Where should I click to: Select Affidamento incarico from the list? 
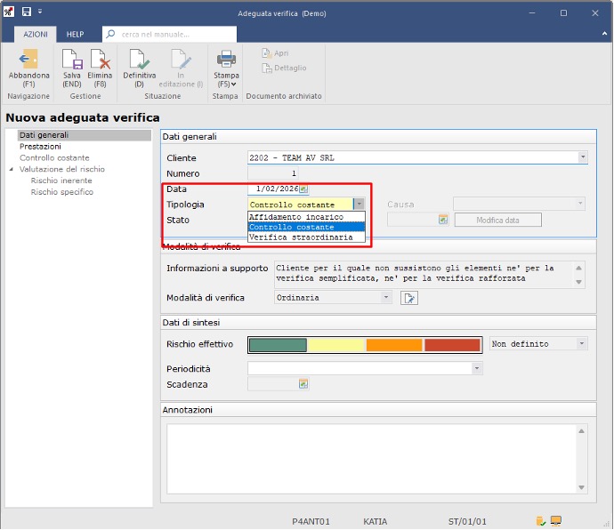(295, 216)
